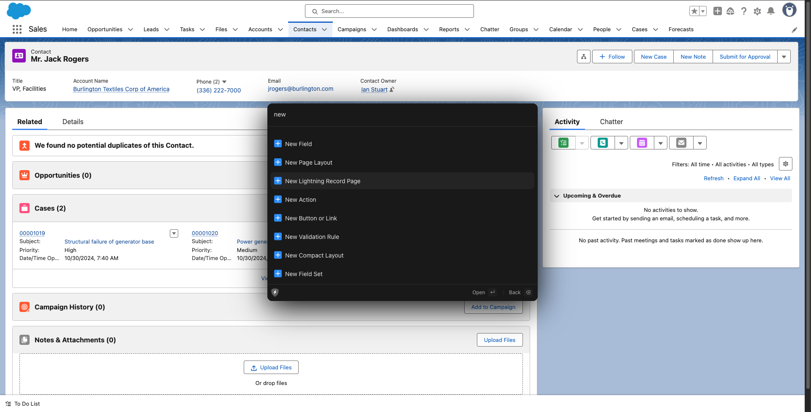Open the Forecasts navigation tab

681,30
